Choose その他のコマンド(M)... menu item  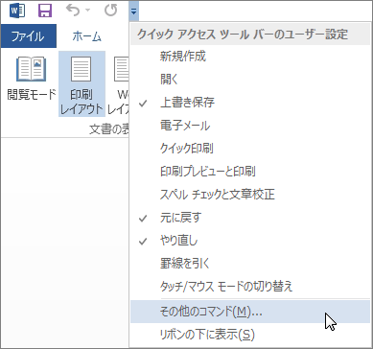tap(250, 312)
